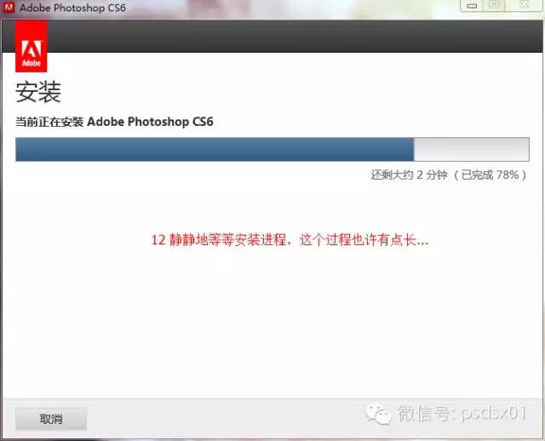Click the 安装 heading text
The width and height of the screenshot is (545, 441).
coord(38,92)
